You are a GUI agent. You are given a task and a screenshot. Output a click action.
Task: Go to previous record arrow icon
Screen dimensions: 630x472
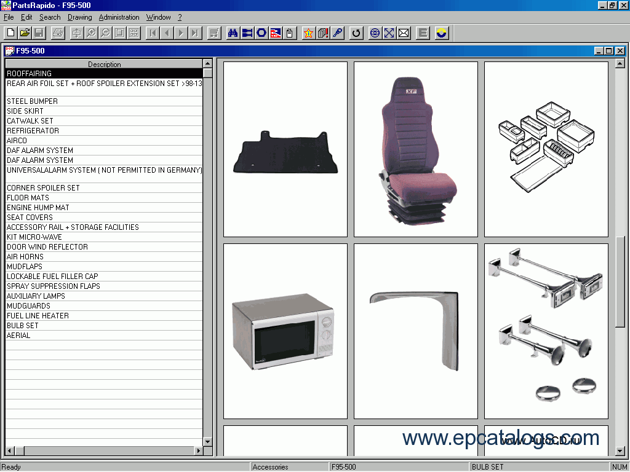(x=167, y=33)
